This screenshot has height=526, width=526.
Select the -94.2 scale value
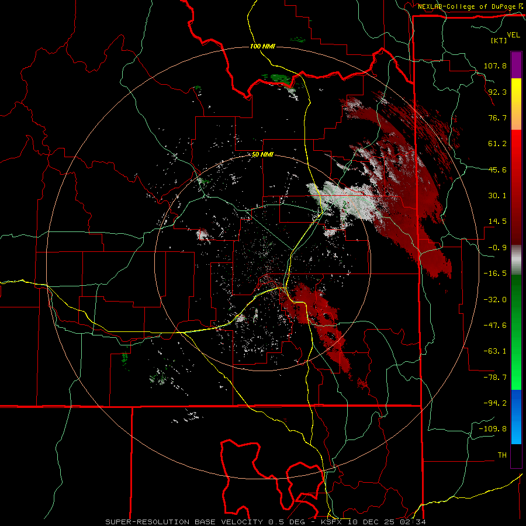(495, 403)
